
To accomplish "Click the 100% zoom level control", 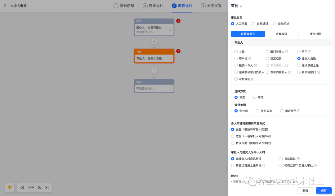I will click(31, 187).
